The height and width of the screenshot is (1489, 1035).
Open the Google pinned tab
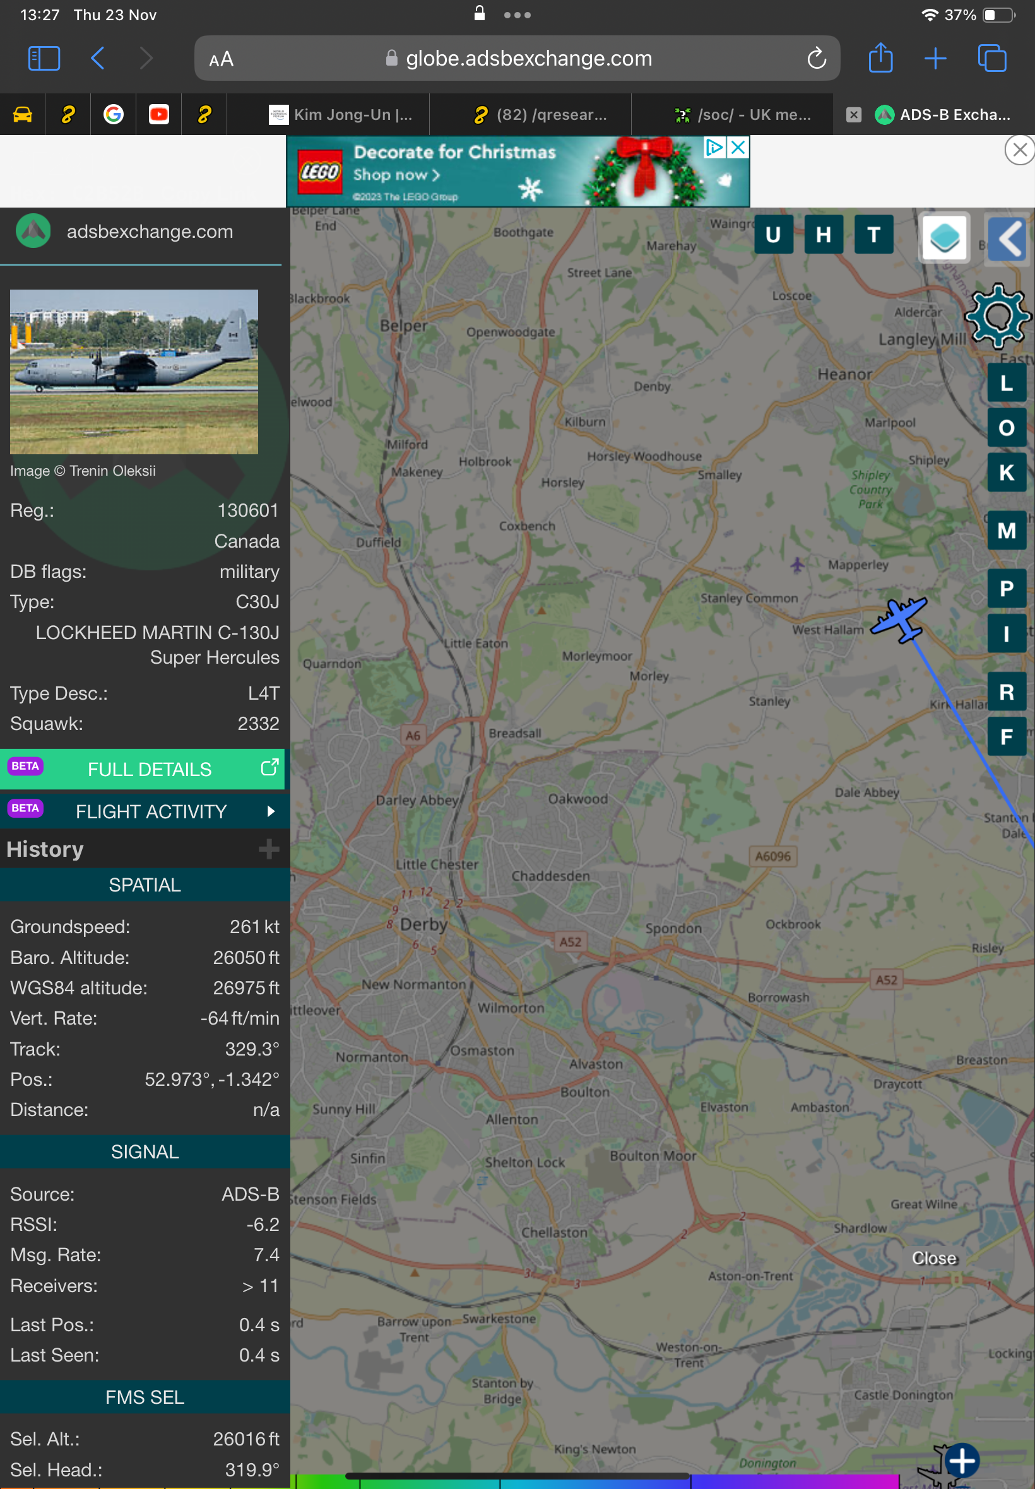point(114,115)
